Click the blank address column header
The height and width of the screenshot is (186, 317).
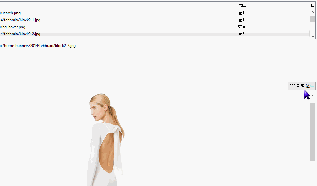[119, 5]
